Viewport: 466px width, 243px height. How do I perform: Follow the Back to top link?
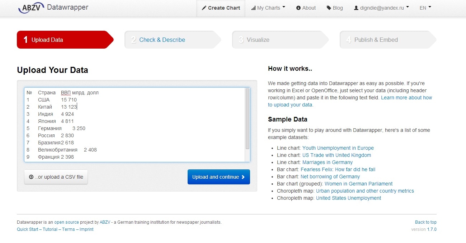pos(425,222)
